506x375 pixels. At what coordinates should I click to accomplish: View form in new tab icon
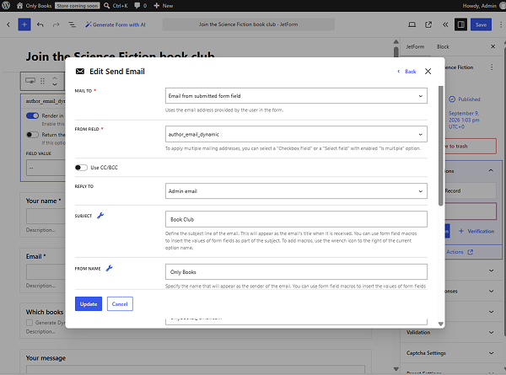(x=428, y=24)
